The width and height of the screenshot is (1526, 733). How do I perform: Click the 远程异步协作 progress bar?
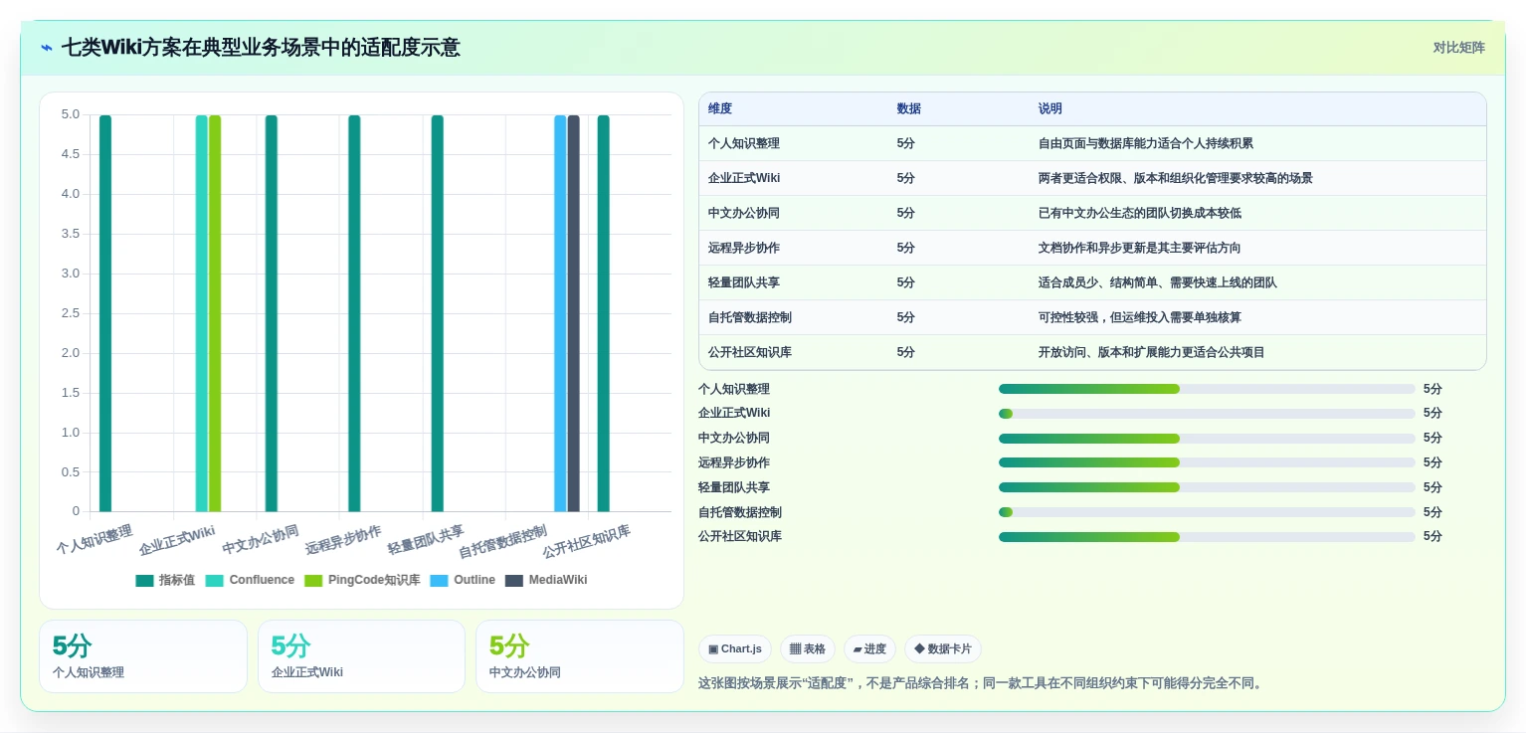(1207, 462)
